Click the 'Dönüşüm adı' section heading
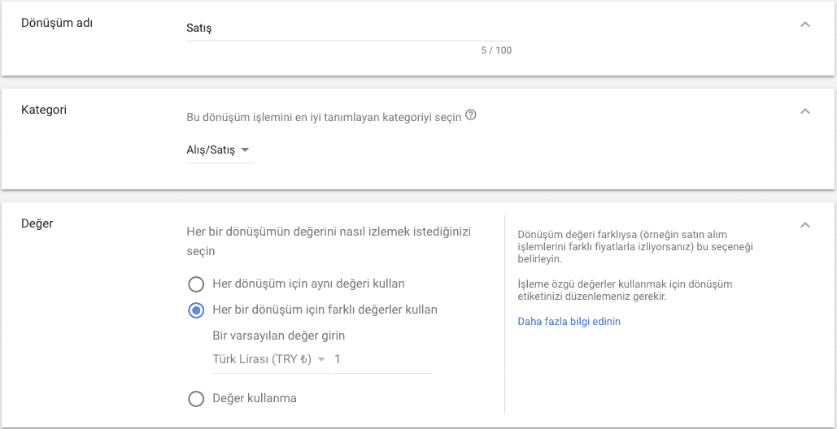The height and width of the screenshot is (429, 837). (x=57, y=24)
